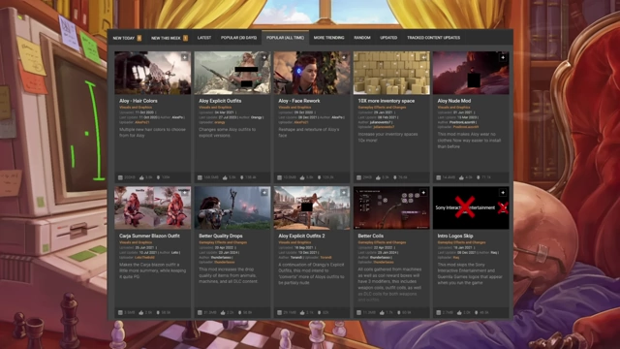Switch to the Random tab

coord(362,38)
